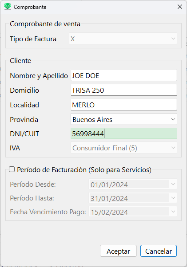Click the 'Período Desde:' label
Viewport: 187px width, 267px height.
(x=33, y=185)
